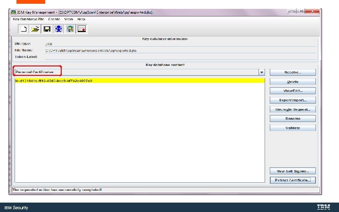The width and height of the screenshot is (339, 212).
Task: Select the highlighted certificate entry in list
Action: (x=140, y=81)
